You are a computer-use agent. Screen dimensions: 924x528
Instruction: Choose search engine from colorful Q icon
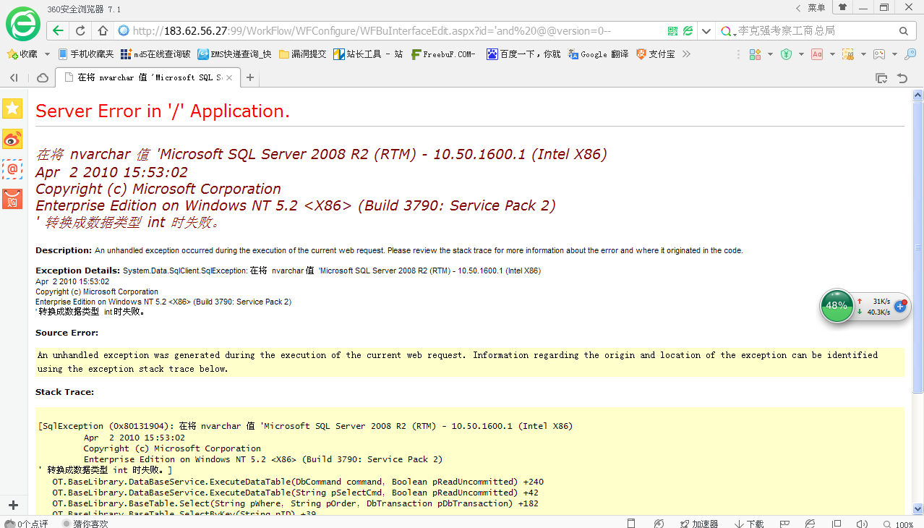tap(727, 31)
